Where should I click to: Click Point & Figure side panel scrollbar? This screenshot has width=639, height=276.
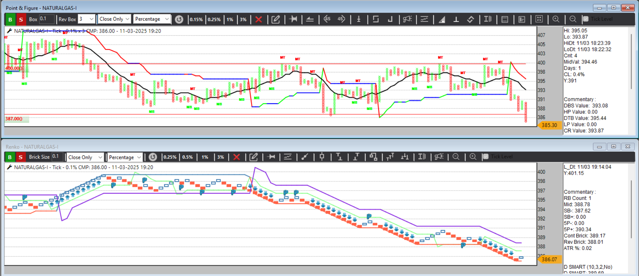(x=631, y=62)
